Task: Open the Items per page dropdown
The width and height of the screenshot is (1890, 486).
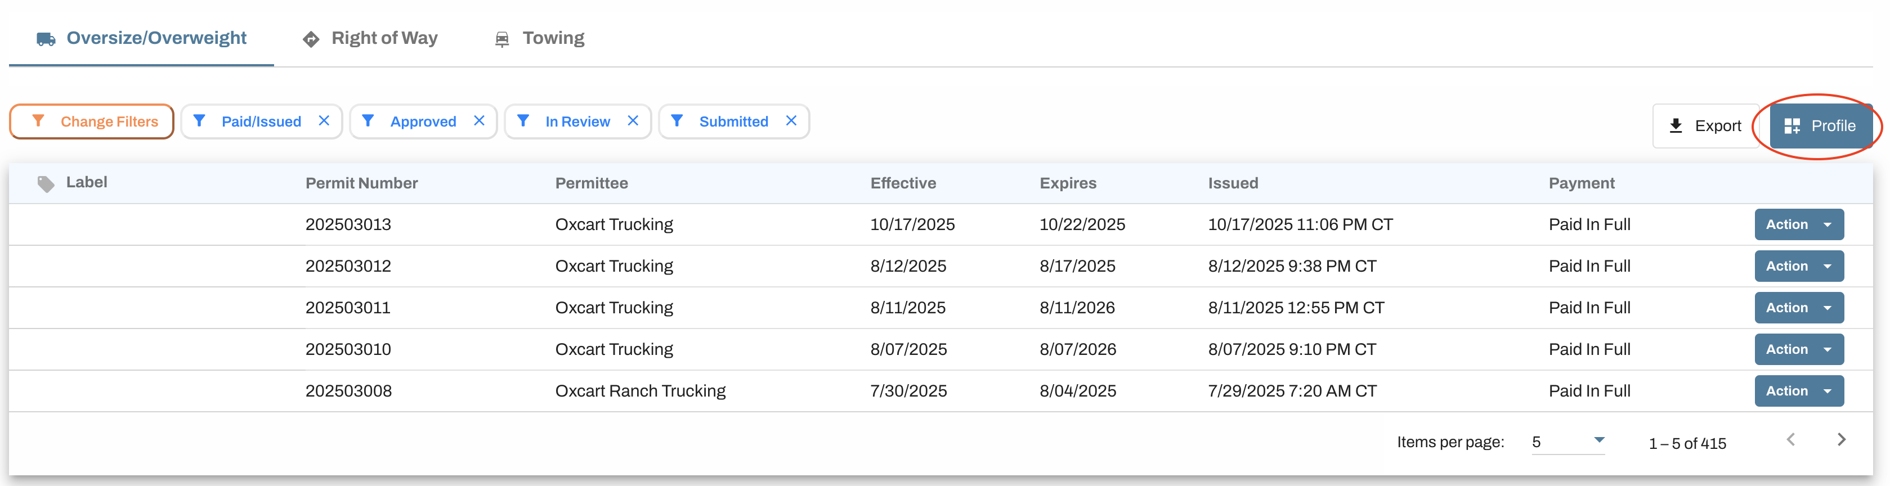Action: coord(1569,442)
